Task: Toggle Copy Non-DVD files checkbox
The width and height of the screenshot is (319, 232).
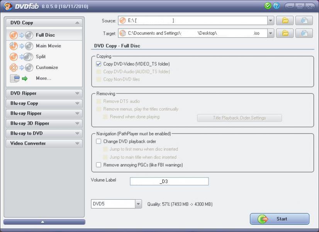Action: 98,79
